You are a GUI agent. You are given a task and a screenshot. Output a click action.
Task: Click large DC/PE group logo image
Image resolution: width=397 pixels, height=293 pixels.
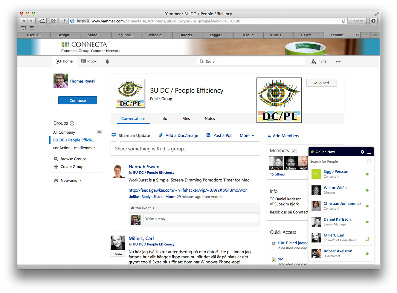tap(279, 100)
